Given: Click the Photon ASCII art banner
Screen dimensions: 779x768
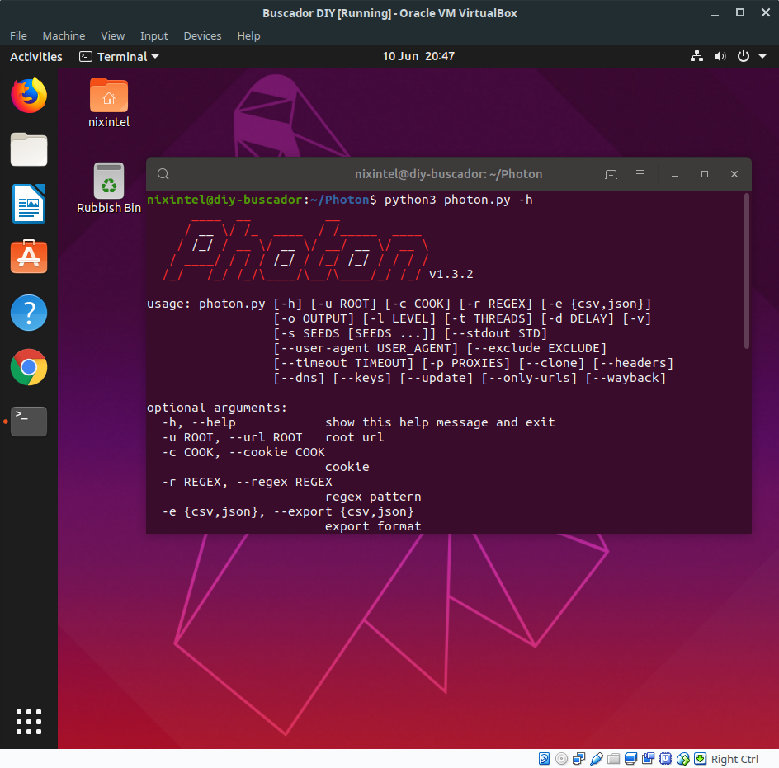Looking at the screenshot, I should [x=295, y=249].
